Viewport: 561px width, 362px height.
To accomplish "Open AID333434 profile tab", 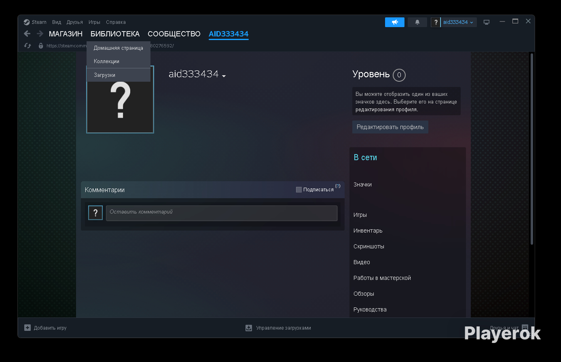I will tap(229, 34).
